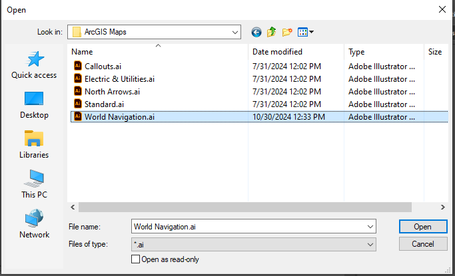Viewport: 455px width, 276px height.
Task: Select the North Arrows.ai file
Action: [112, 92]
